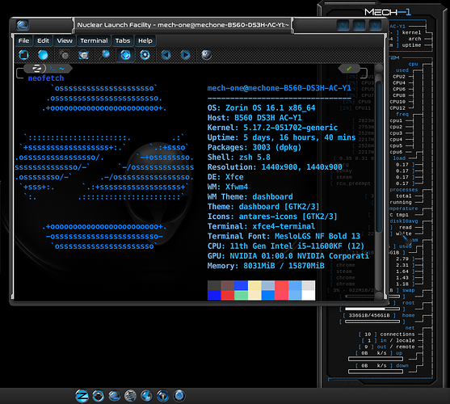The height and width of the screenshot is (404, 450).
Task: Toggle fullscreen mode toolbar icon
Action: point(125,54)
